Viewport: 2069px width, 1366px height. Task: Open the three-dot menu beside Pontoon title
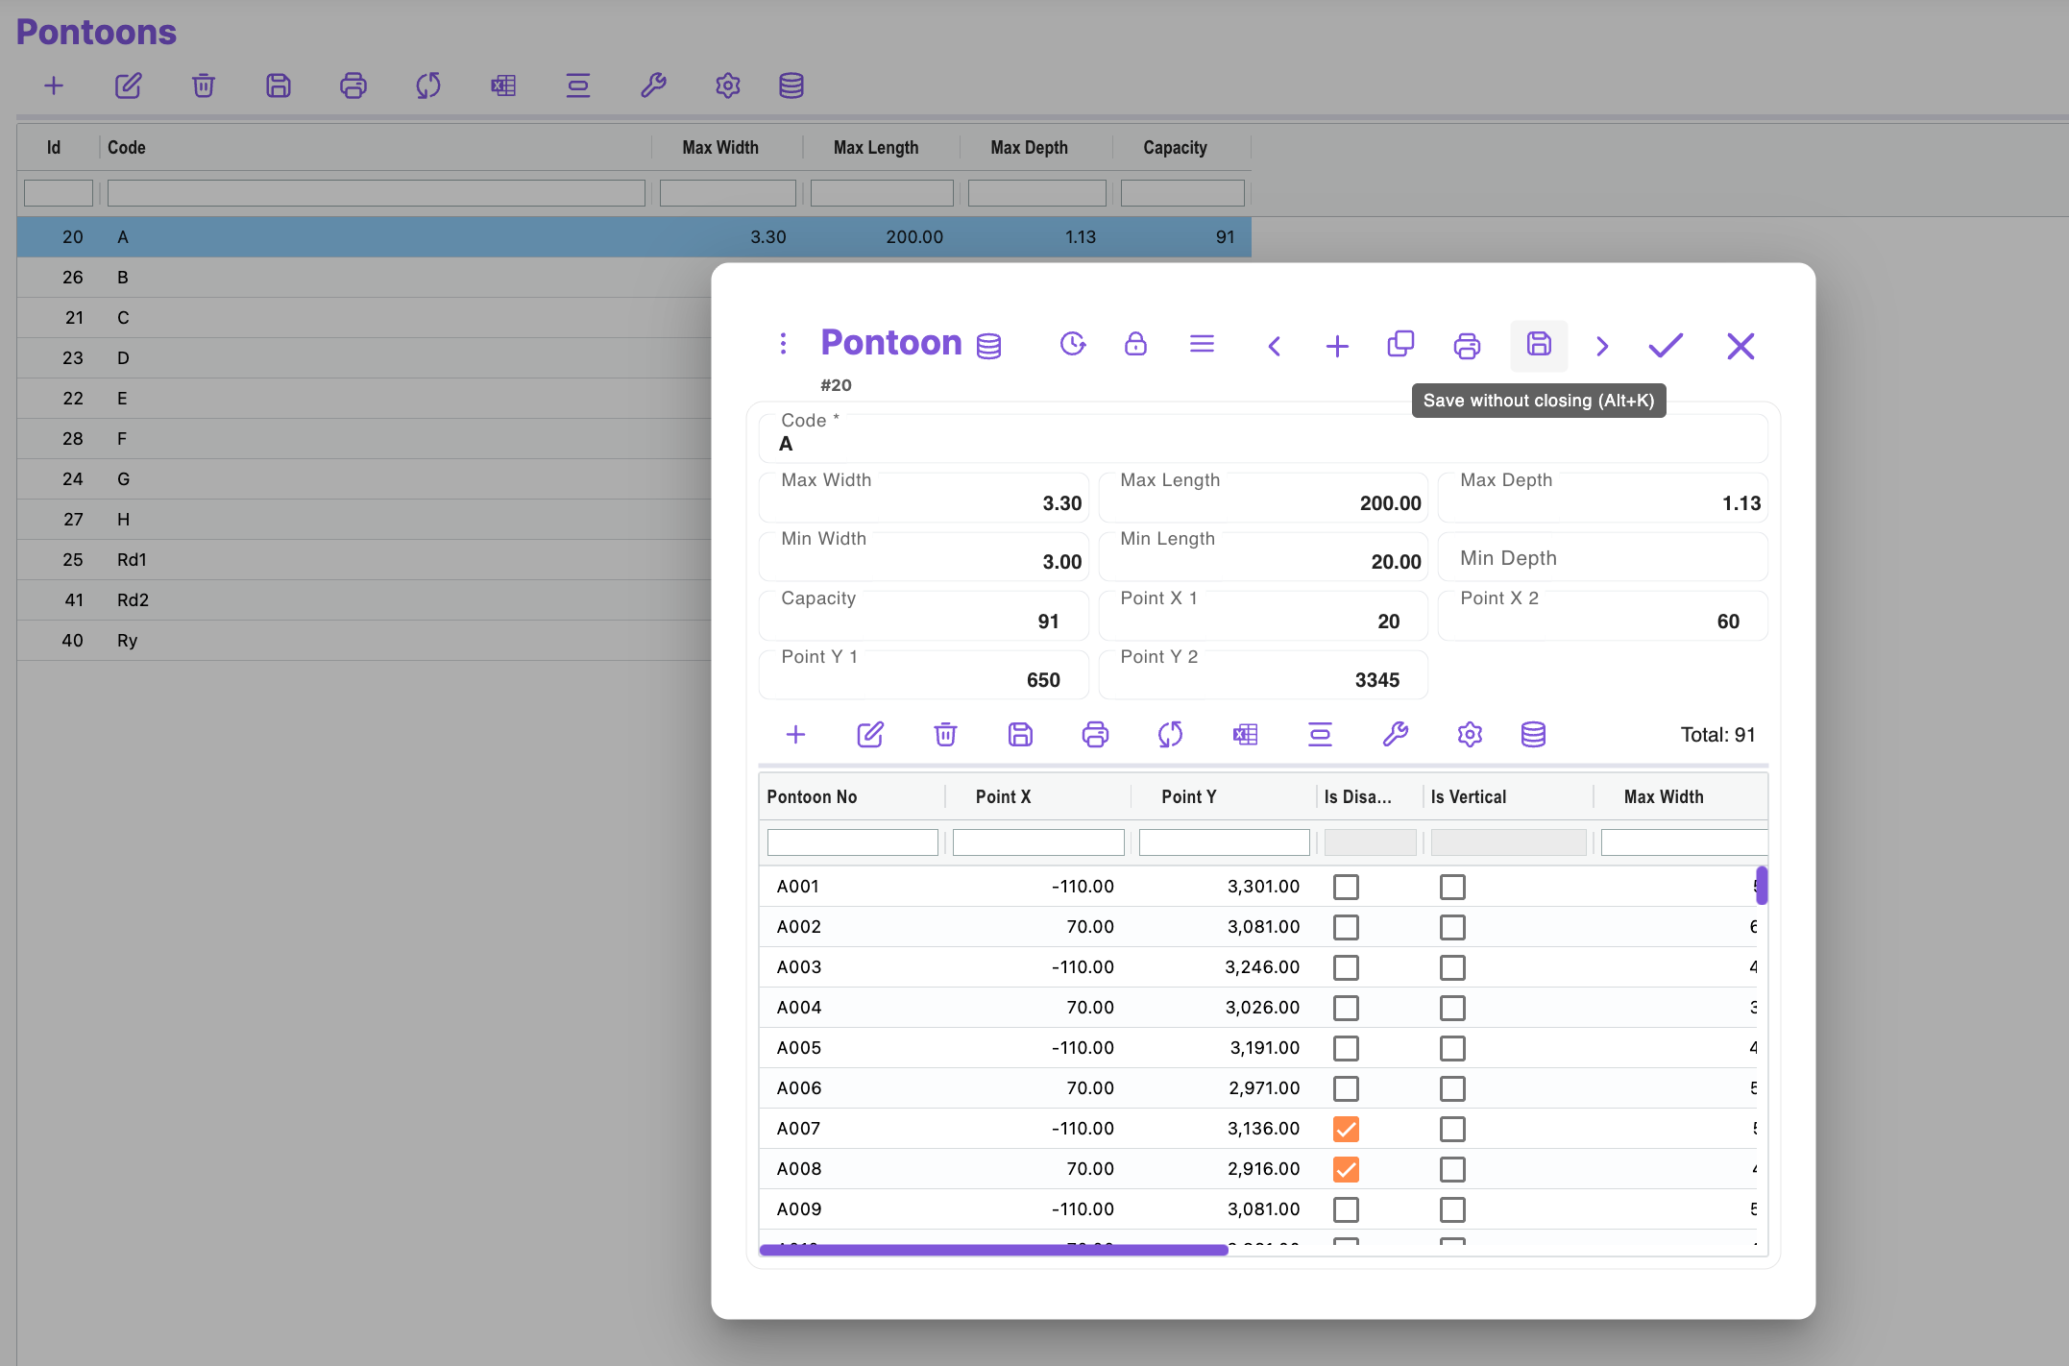pyautogui.click(x=783, y=344)
